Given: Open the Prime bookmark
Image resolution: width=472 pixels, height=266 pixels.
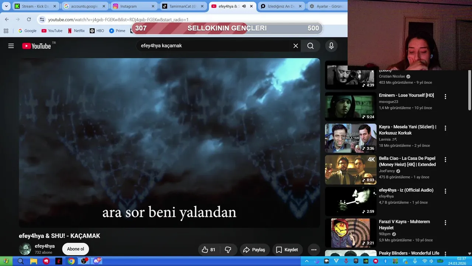Looking at the screenshot, I should (117, 31).
